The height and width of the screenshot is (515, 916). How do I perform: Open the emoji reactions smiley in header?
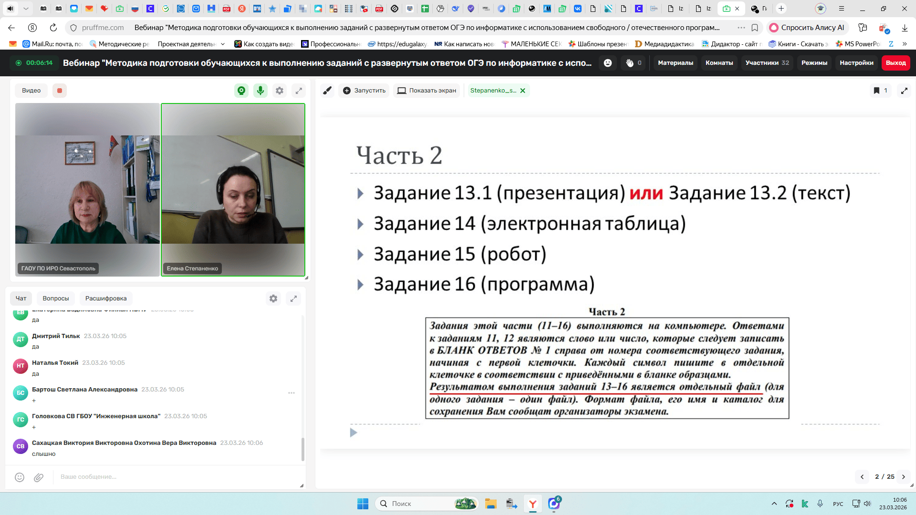608,63
